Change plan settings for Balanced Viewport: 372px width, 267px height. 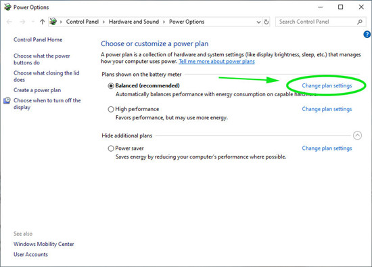point(327,85)
